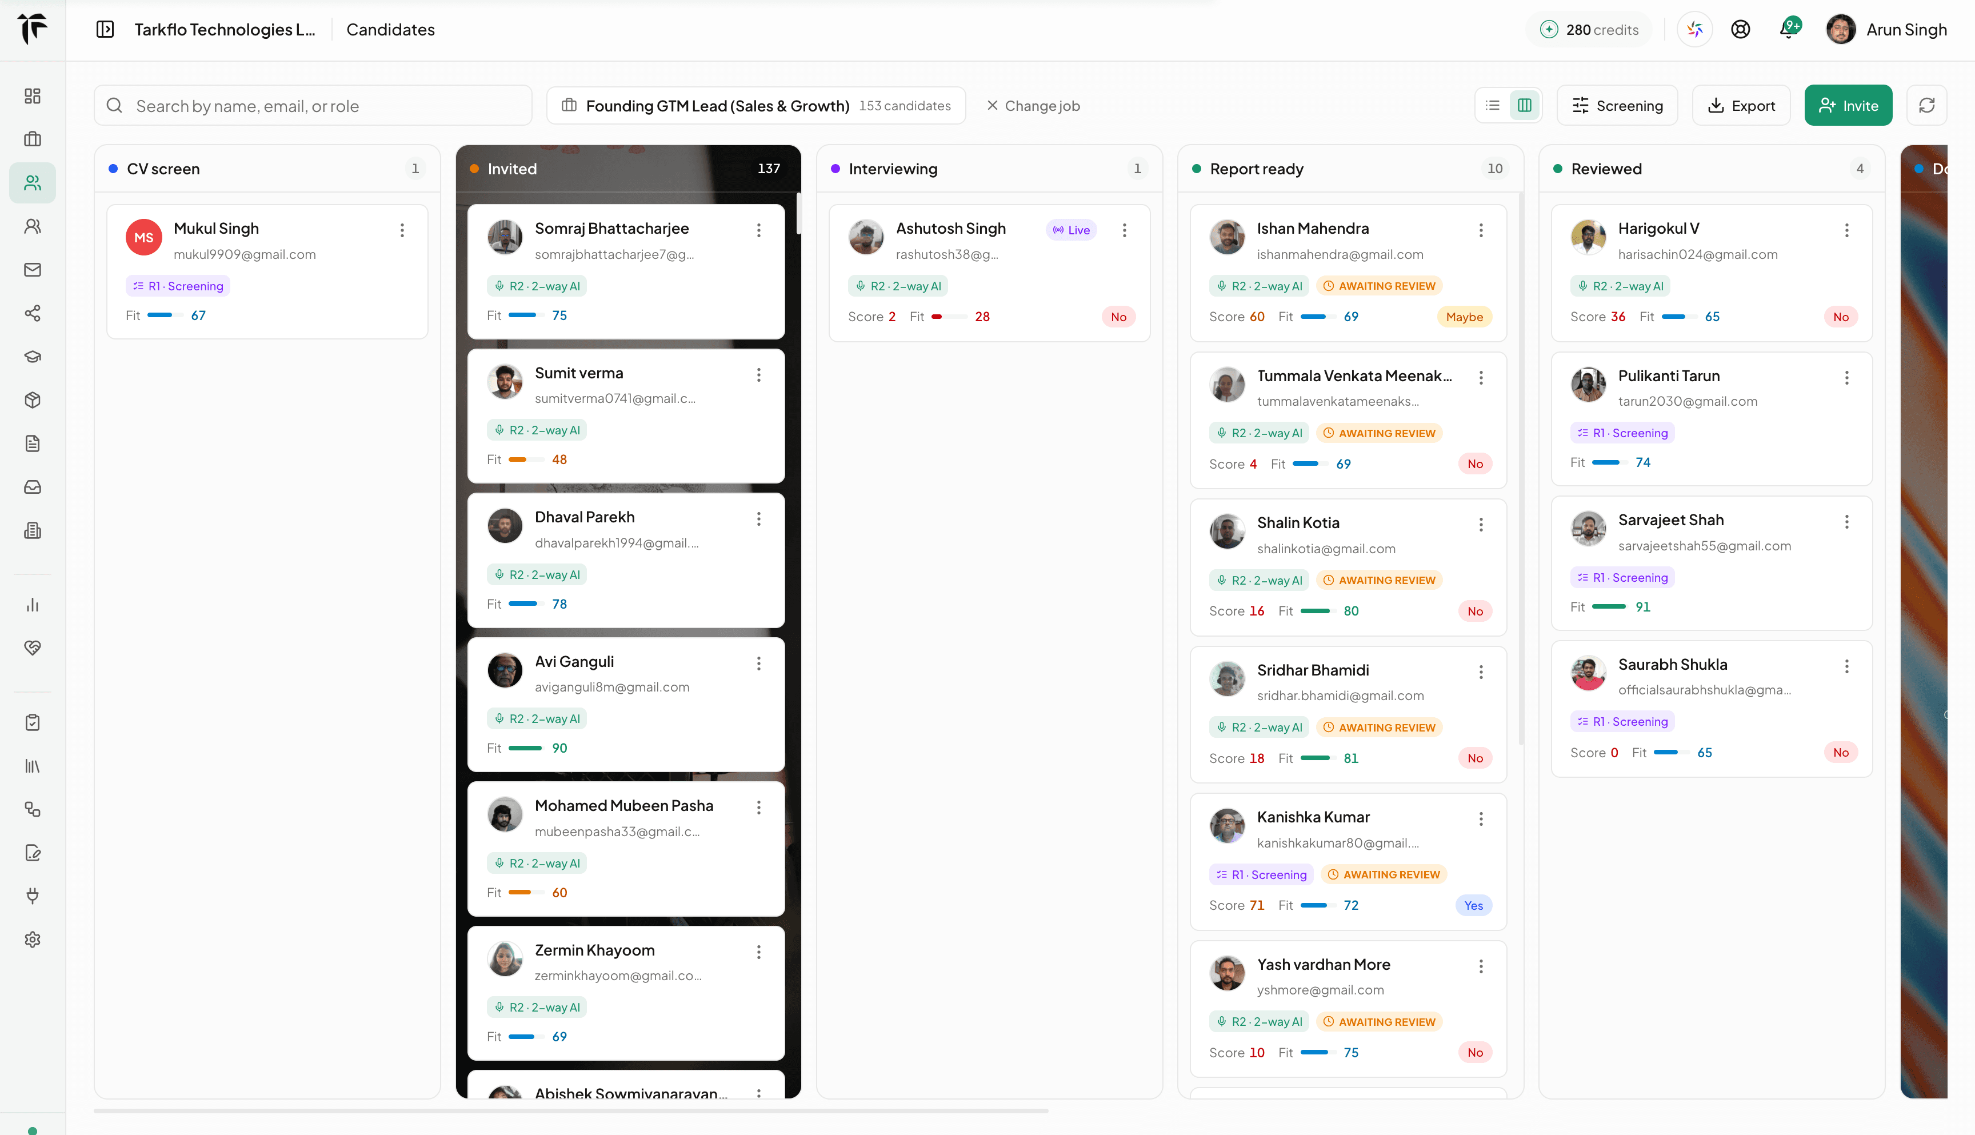Click the Maybe verdict on Ishan Mahendra
1975x1135 pixels.
point(1465,317)
